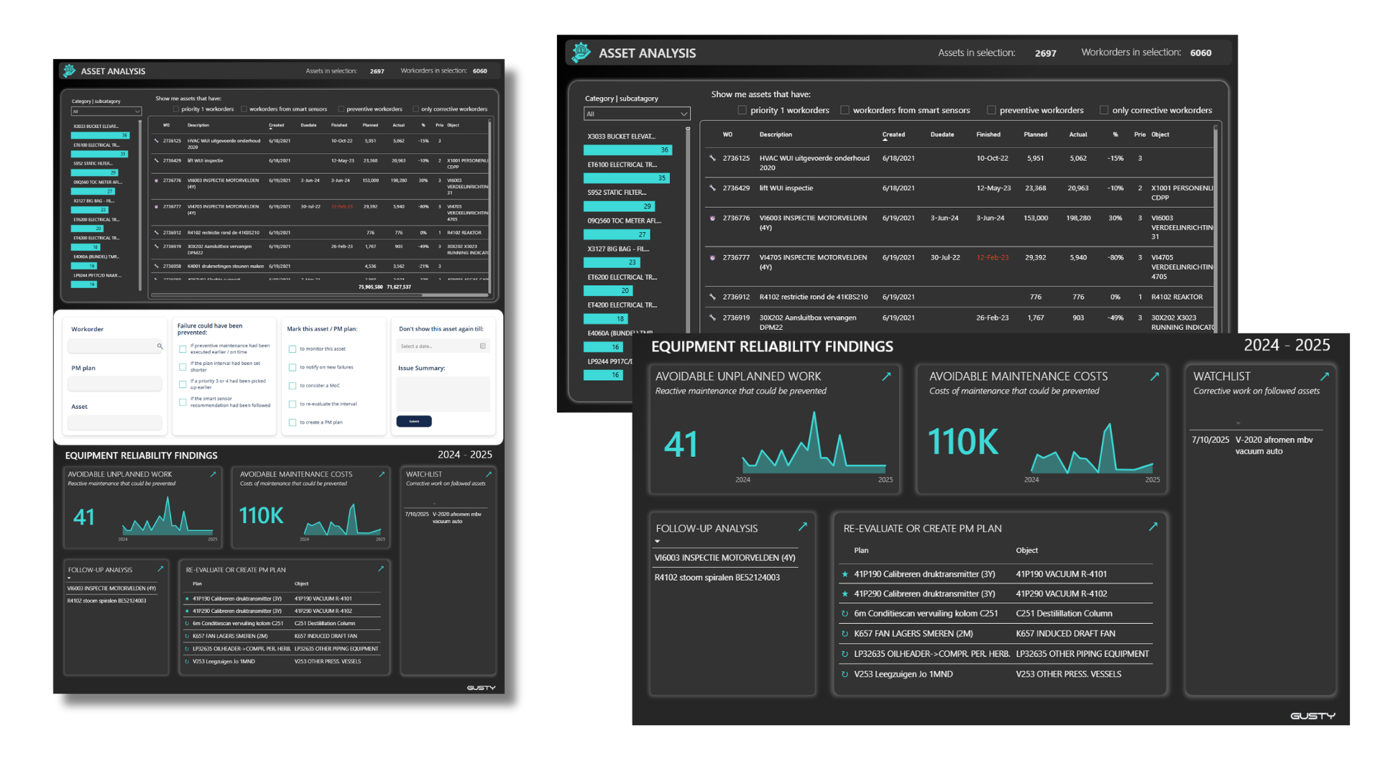Open Avoidable Unplanned Work arrow in small left dashboard
This screenshot has width=1380, height=776.
pyautogui.click(x=213, y=474)
